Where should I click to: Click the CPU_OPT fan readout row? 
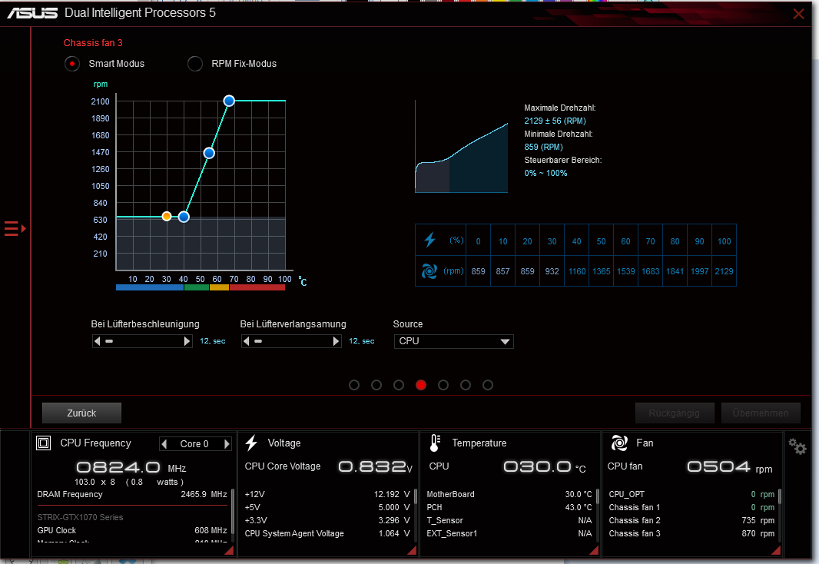[691, 495]
